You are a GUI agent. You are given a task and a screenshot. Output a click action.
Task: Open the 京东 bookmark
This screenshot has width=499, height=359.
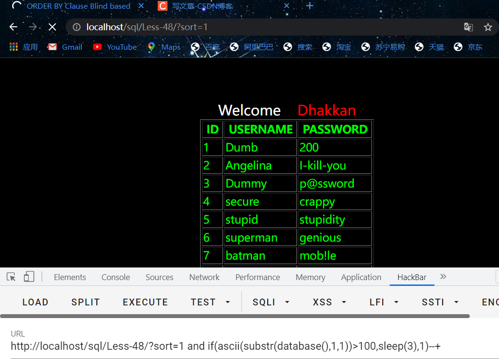pyautogui.click(x=468, y=47)
